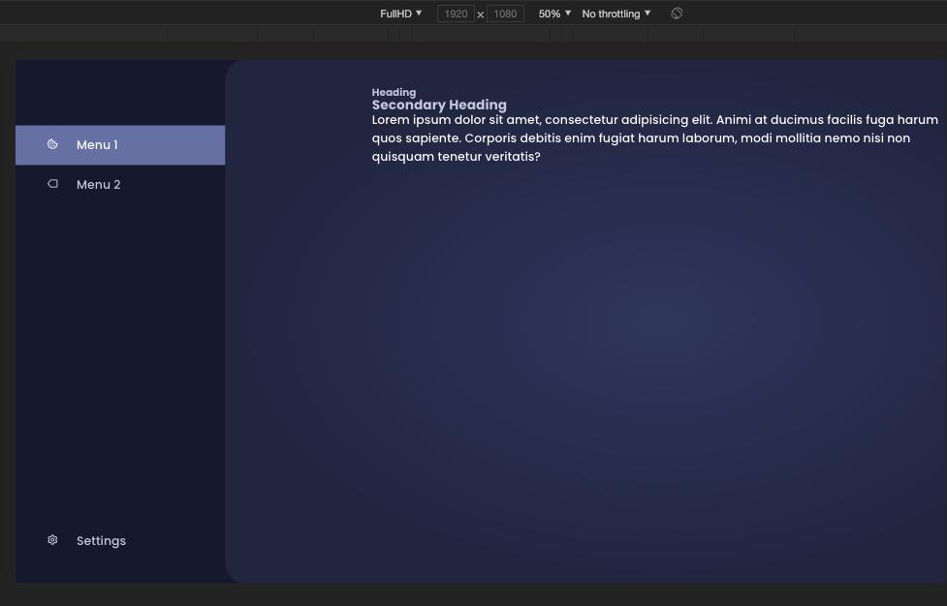Click the arrow beside the 50% zoom

pos(568,14)
